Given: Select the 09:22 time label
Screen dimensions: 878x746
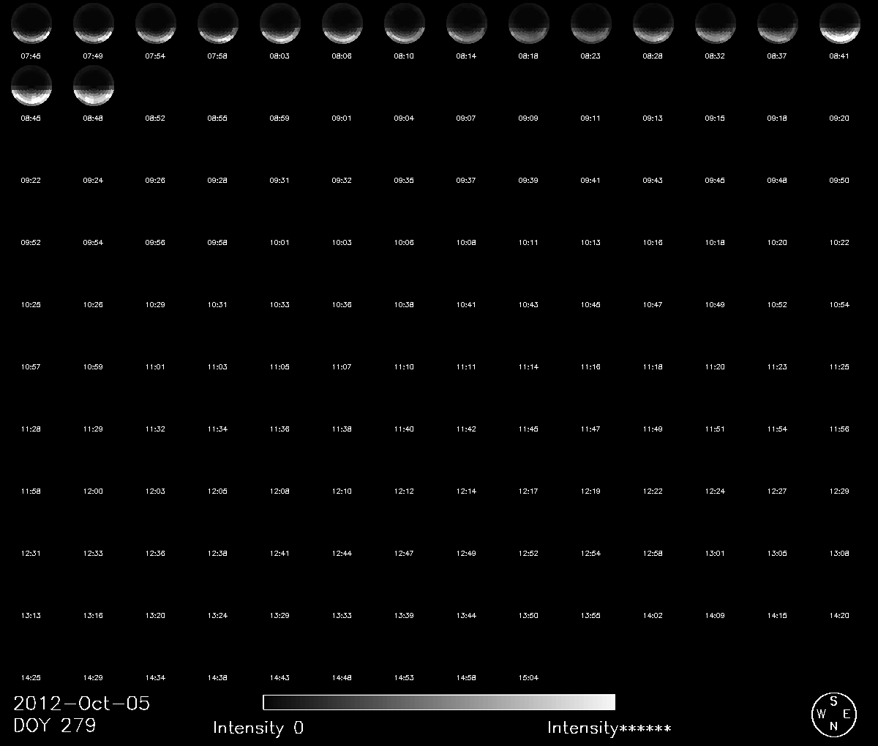Looking at the screenshot, I should [x=31, y=180].
